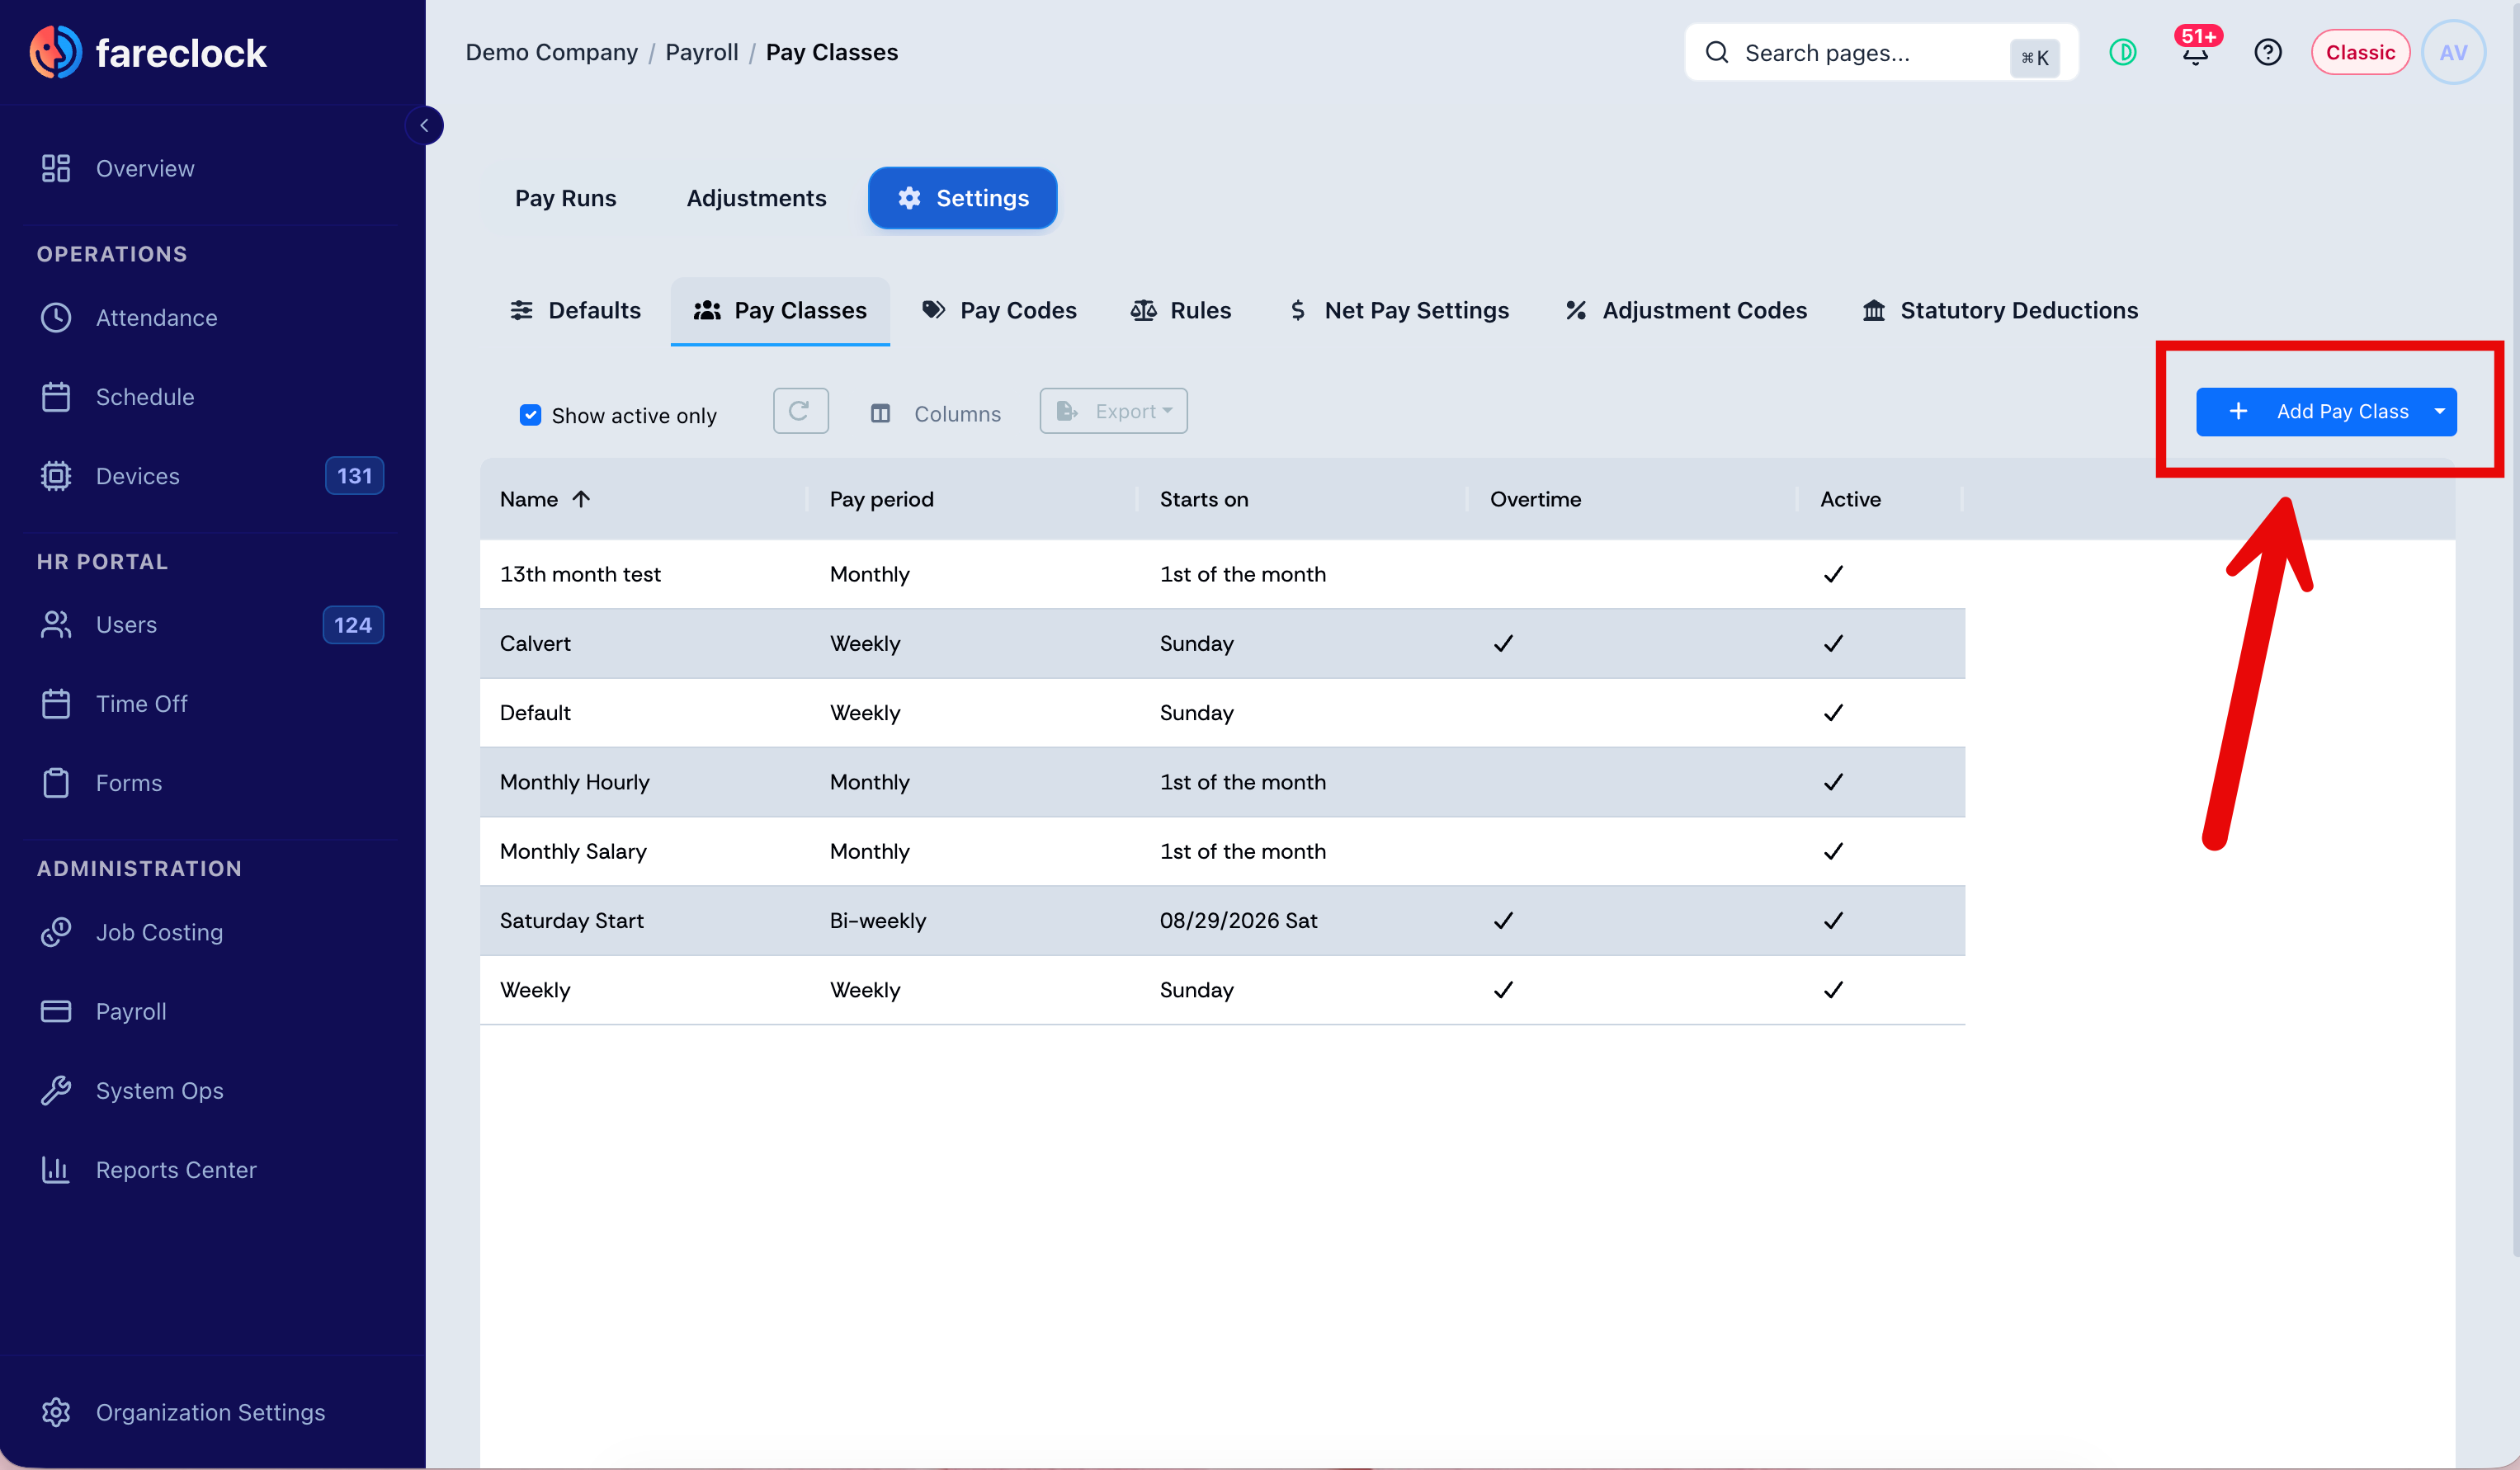
Task: Click the Add Pay Class button
Action: (x=2311, y=412)
